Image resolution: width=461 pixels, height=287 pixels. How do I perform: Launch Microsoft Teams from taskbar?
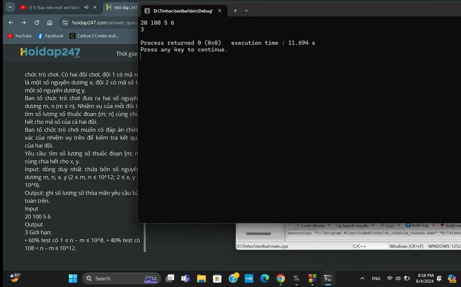tap(185, 278)
